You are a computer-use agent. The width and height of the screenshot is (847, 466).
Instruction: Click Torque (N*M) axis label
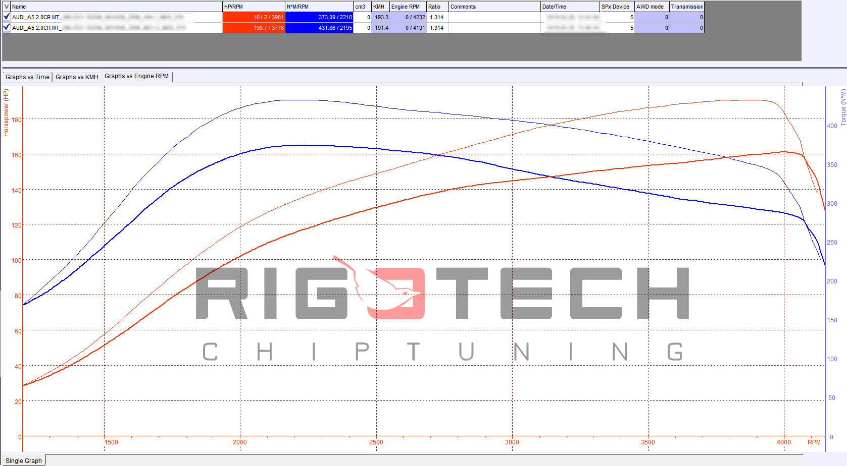[x=843, y=107]
